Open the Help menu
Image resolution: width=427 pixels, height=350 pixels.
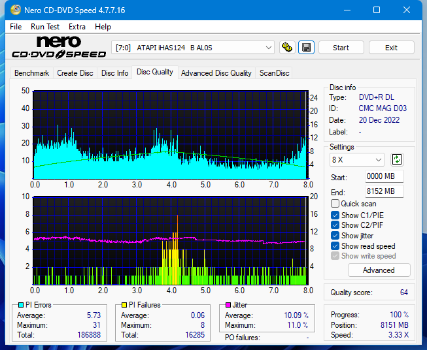103,27
